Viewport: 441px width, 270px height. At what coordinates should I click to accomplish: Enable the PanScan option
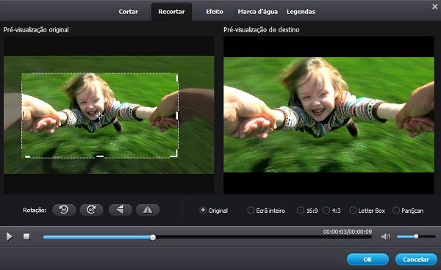(408, 211)
